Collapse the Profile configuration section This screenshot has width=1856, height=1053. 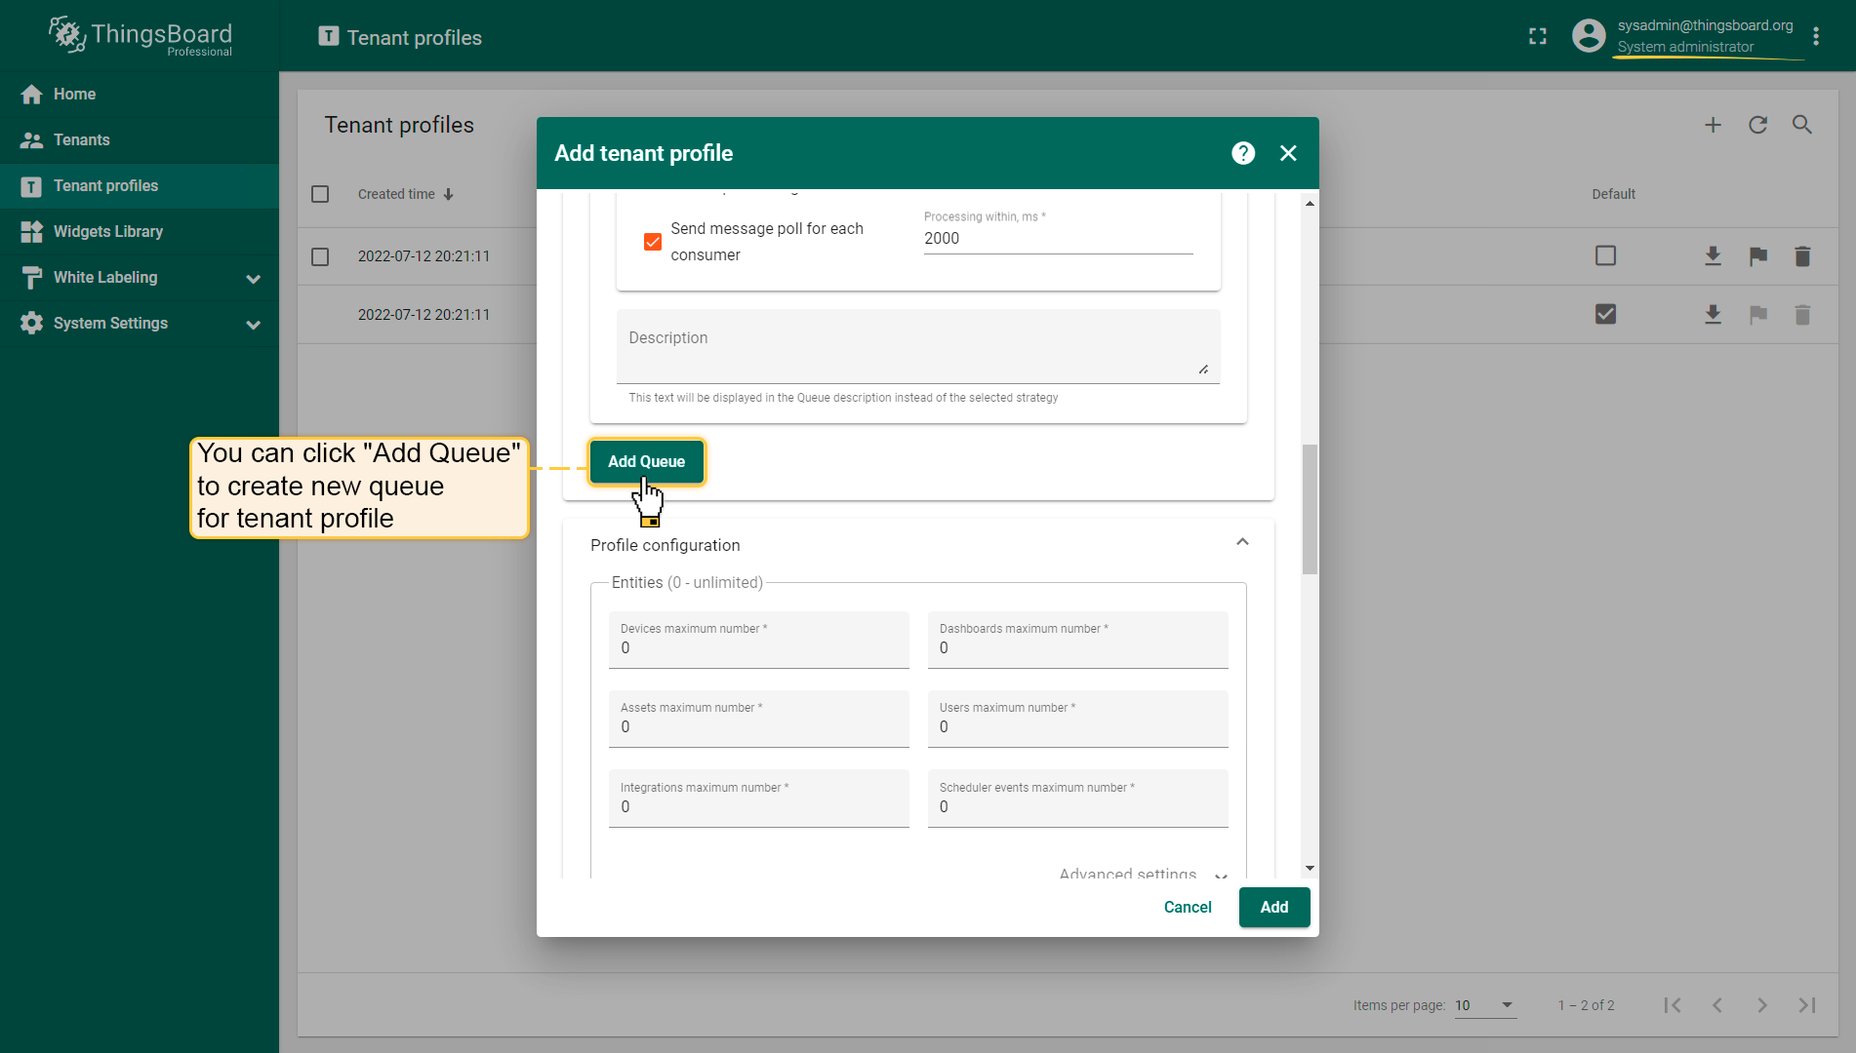[1242, 543]
